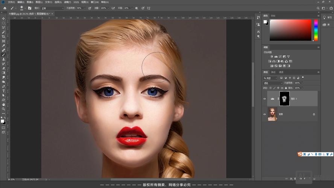Open the Learn (学习) panel button
334x188 pixels.
point(327,17)
